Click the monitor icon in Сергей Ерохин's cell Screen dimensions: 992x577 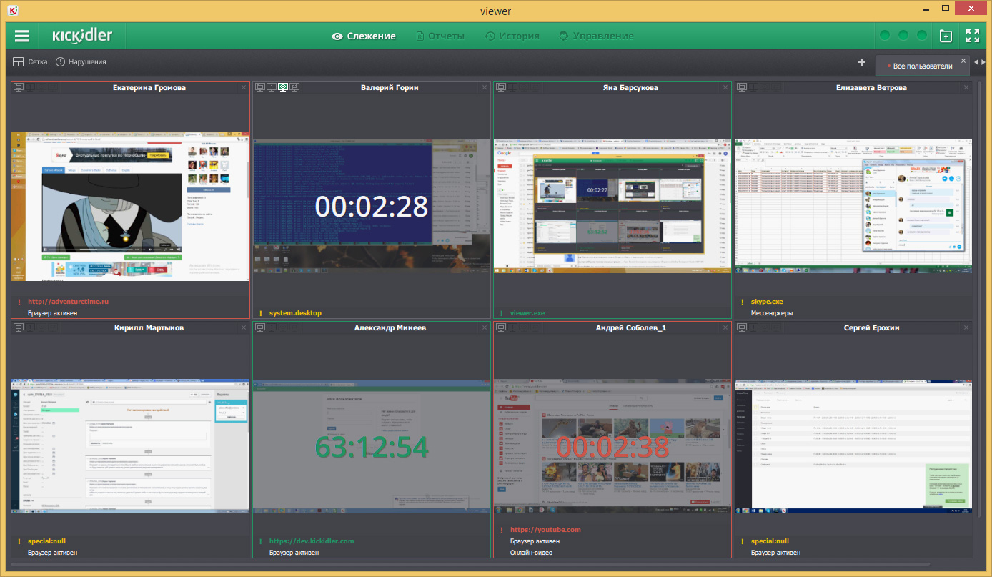(743, 327)
